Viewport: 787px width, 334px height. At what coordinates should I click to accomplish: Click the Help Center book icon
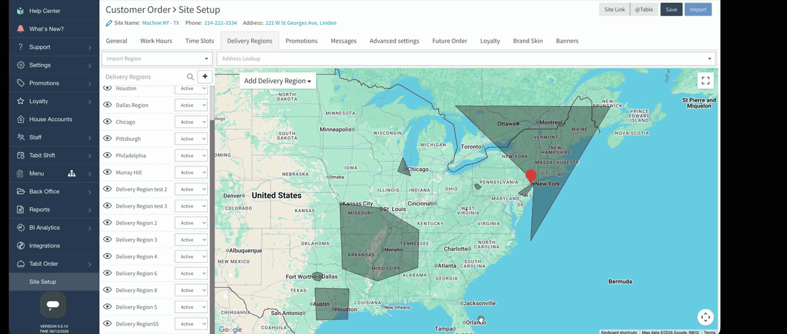click(x=21, y=11)
